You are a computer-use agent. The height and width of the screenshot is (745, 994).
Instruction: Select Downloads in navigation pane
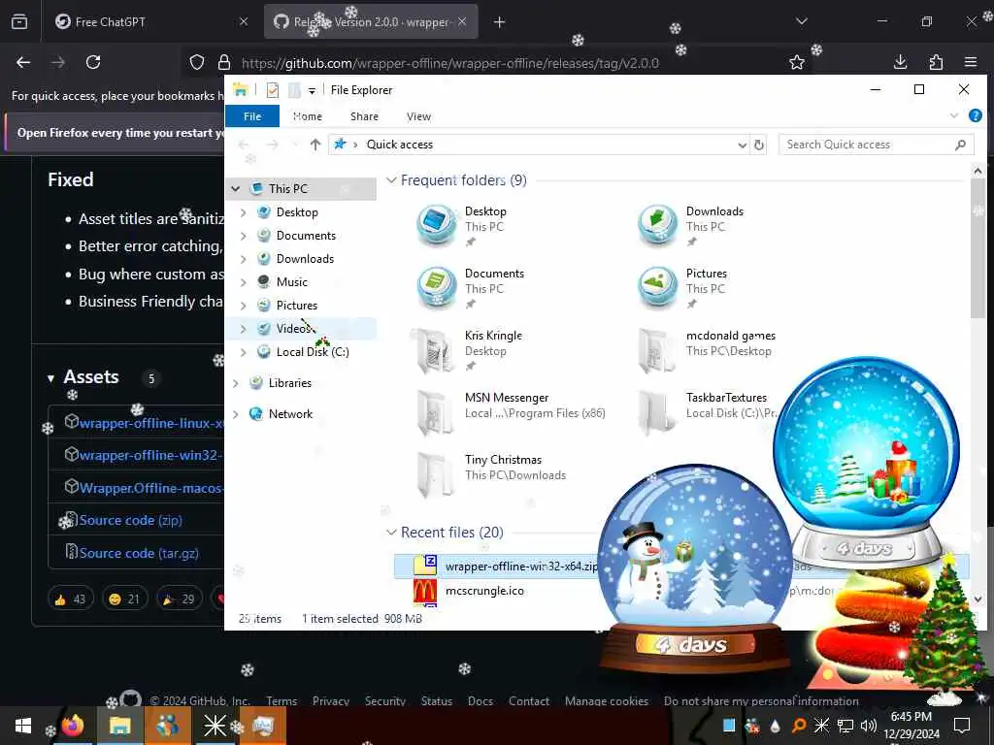(x=305, y=258)
